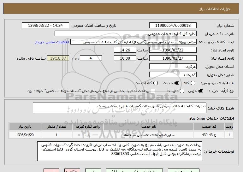Viewport: 243px width, 172px height.
Task: Click the row number cell 1
Action: 229,135
